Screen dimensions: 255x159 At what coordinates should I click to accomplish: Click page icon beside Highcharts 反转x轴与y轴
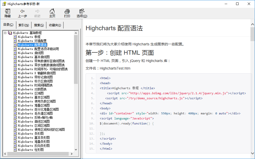(x=15, y=117)
